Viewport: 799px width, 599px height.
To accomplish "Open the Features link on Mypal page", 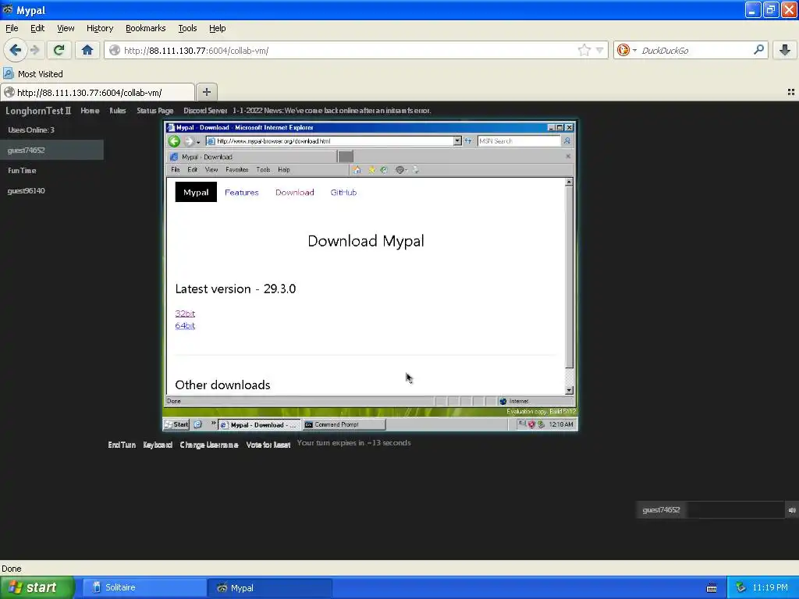I will 242,192.
